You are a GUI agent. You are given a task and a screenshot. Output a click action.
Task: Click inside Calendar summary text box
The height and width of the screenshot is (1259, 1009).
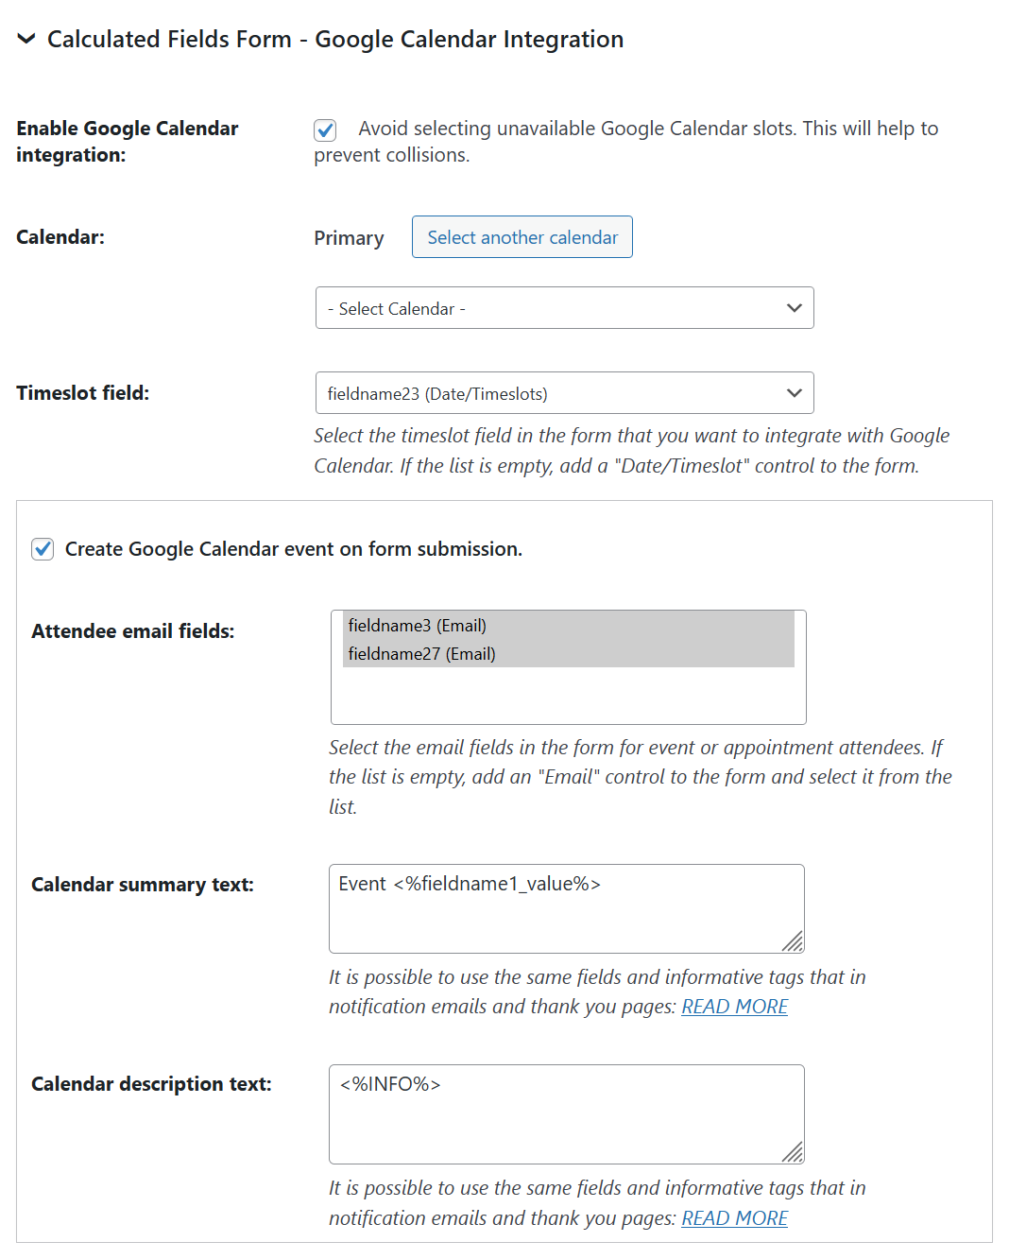(x=565, y=908)
